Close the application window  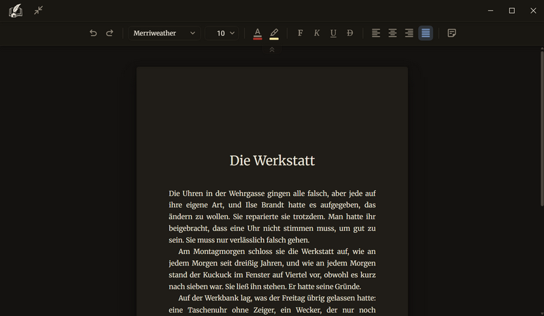pyautogui.click(x=533, y=11)
